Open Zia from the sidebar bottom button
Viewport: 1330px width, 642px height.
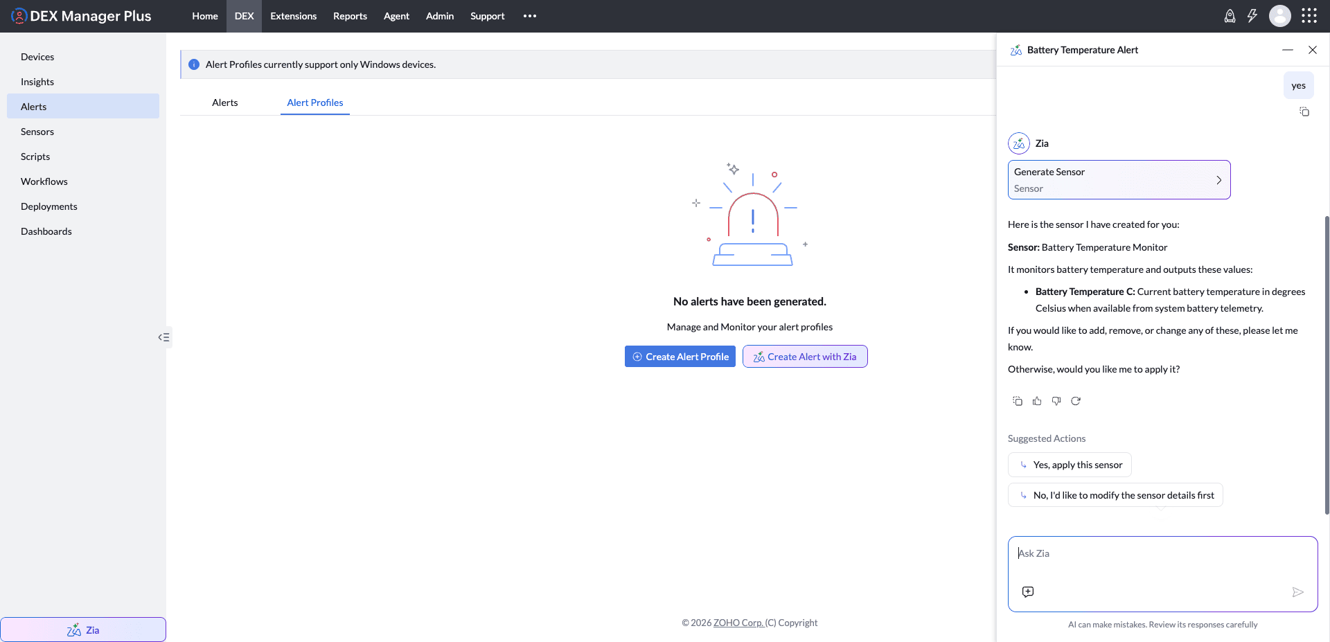(83, 630)
